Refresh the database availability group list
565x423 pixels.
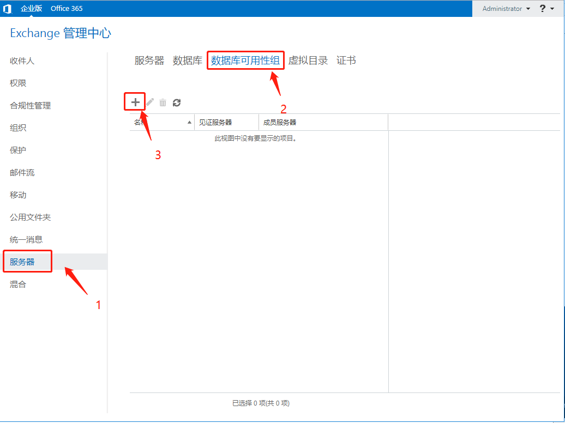[177, 102]
